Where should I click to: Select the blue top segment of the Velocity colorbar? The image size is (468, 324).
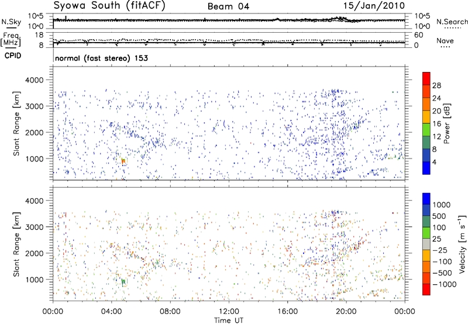point(426,199)
